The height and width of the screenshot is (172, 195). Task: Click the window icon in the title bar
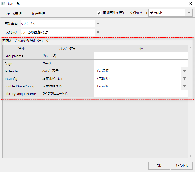click(3, 3)
